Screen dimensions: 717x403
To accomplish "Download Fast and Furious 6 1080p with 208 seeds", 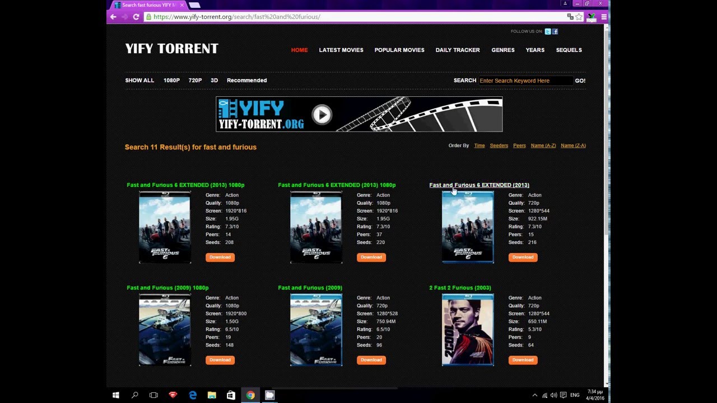I will click(x=220, y=257).
